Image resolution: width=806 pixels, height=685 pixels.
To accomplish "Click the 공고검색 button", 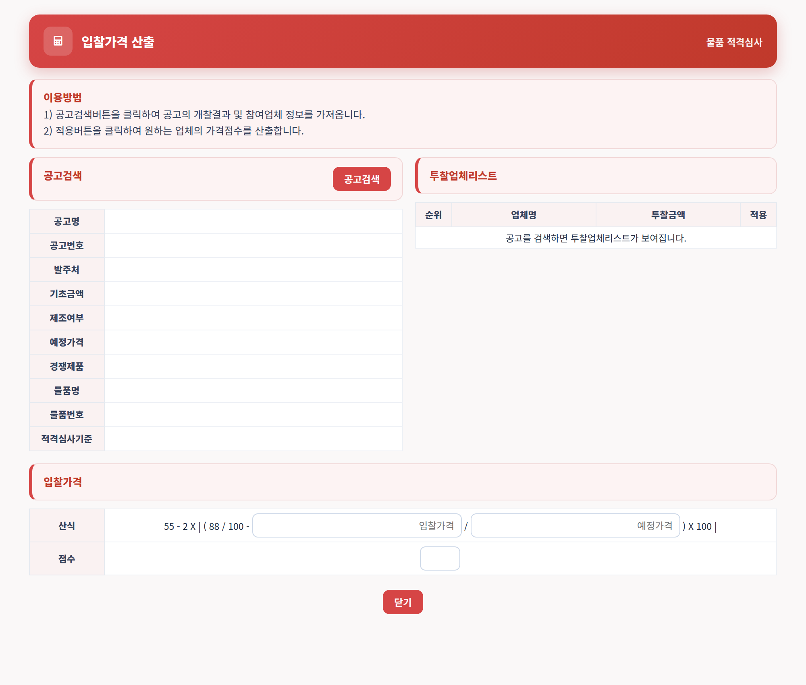I will pyautogui.click(x=361, y=179).
